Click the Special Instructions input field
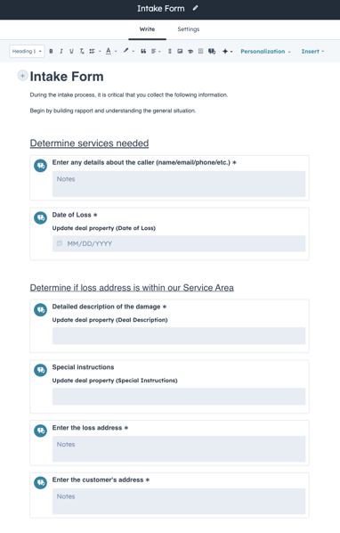This screenshot has width=340, height=533. pos(179,397)
